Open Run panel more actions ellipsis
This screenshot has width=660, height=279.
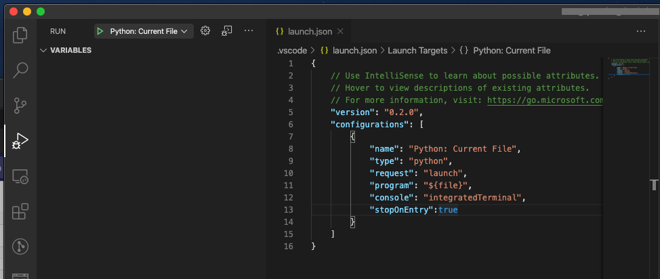coord(249,30)
